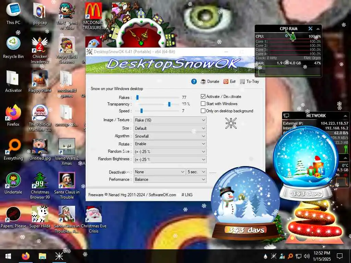This screenshot has width=351, height=263.
Task: Collapse the NETWORK gadget arrow
Action: (x=346, y=116)
